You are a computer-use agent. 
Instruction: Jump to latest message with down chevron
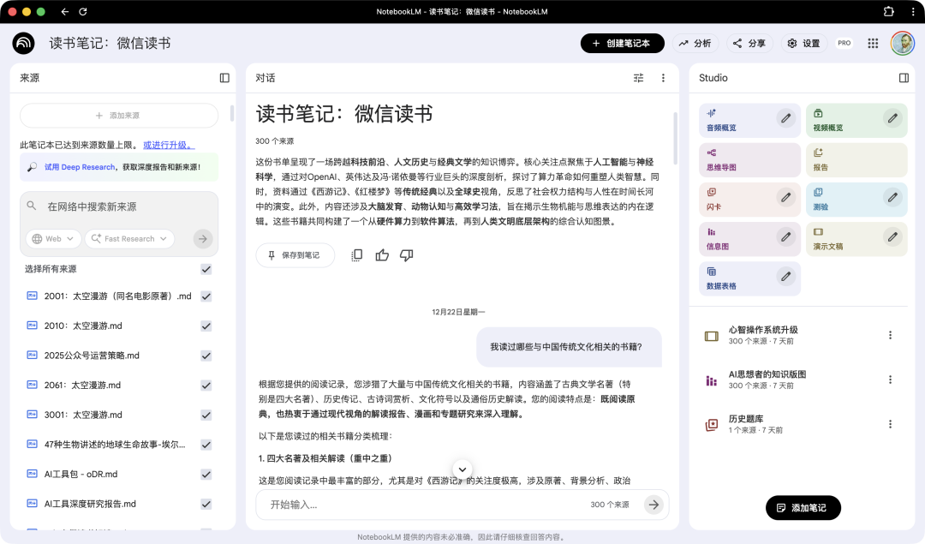(462, 469)
